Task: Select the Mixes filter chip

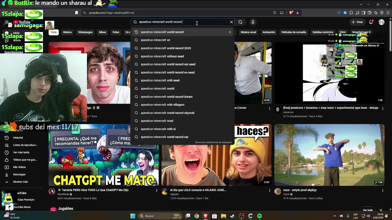Action: (x=103, y=32)
